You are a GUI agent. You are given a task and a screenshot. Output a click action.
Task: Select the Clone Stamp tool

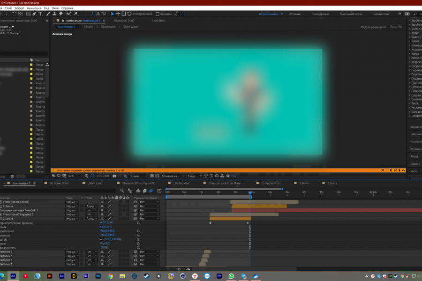[x=54, y=14]
